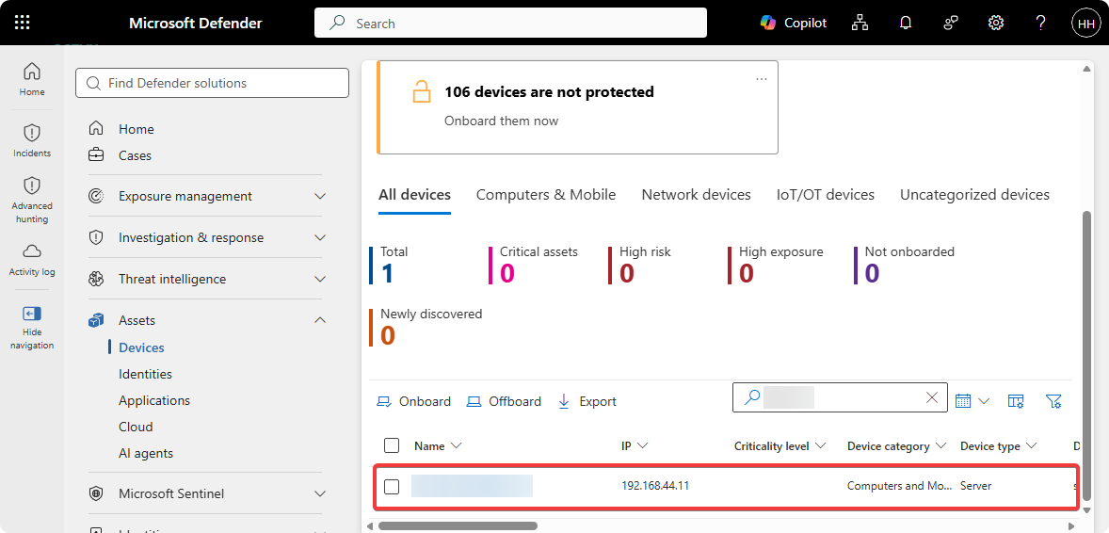Sort by the Name column
The width and height of the screenshot is (1109, 533).
pos(438,446)
